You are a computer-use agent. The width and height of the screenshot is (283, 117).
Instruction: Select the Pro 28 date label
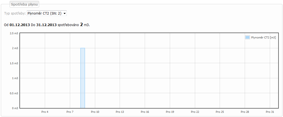coord(245,112)
